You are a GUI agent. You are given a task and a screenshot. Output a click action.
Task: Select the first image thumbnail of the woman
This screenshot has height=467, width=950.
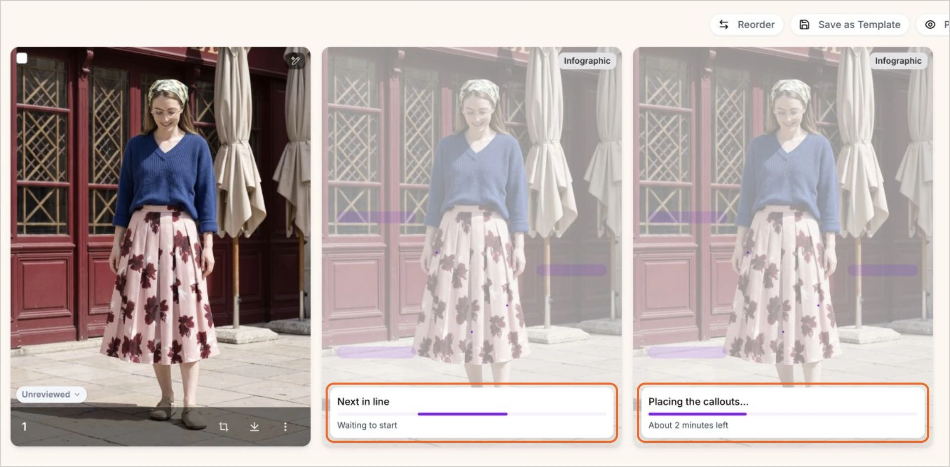click(161, 247)
